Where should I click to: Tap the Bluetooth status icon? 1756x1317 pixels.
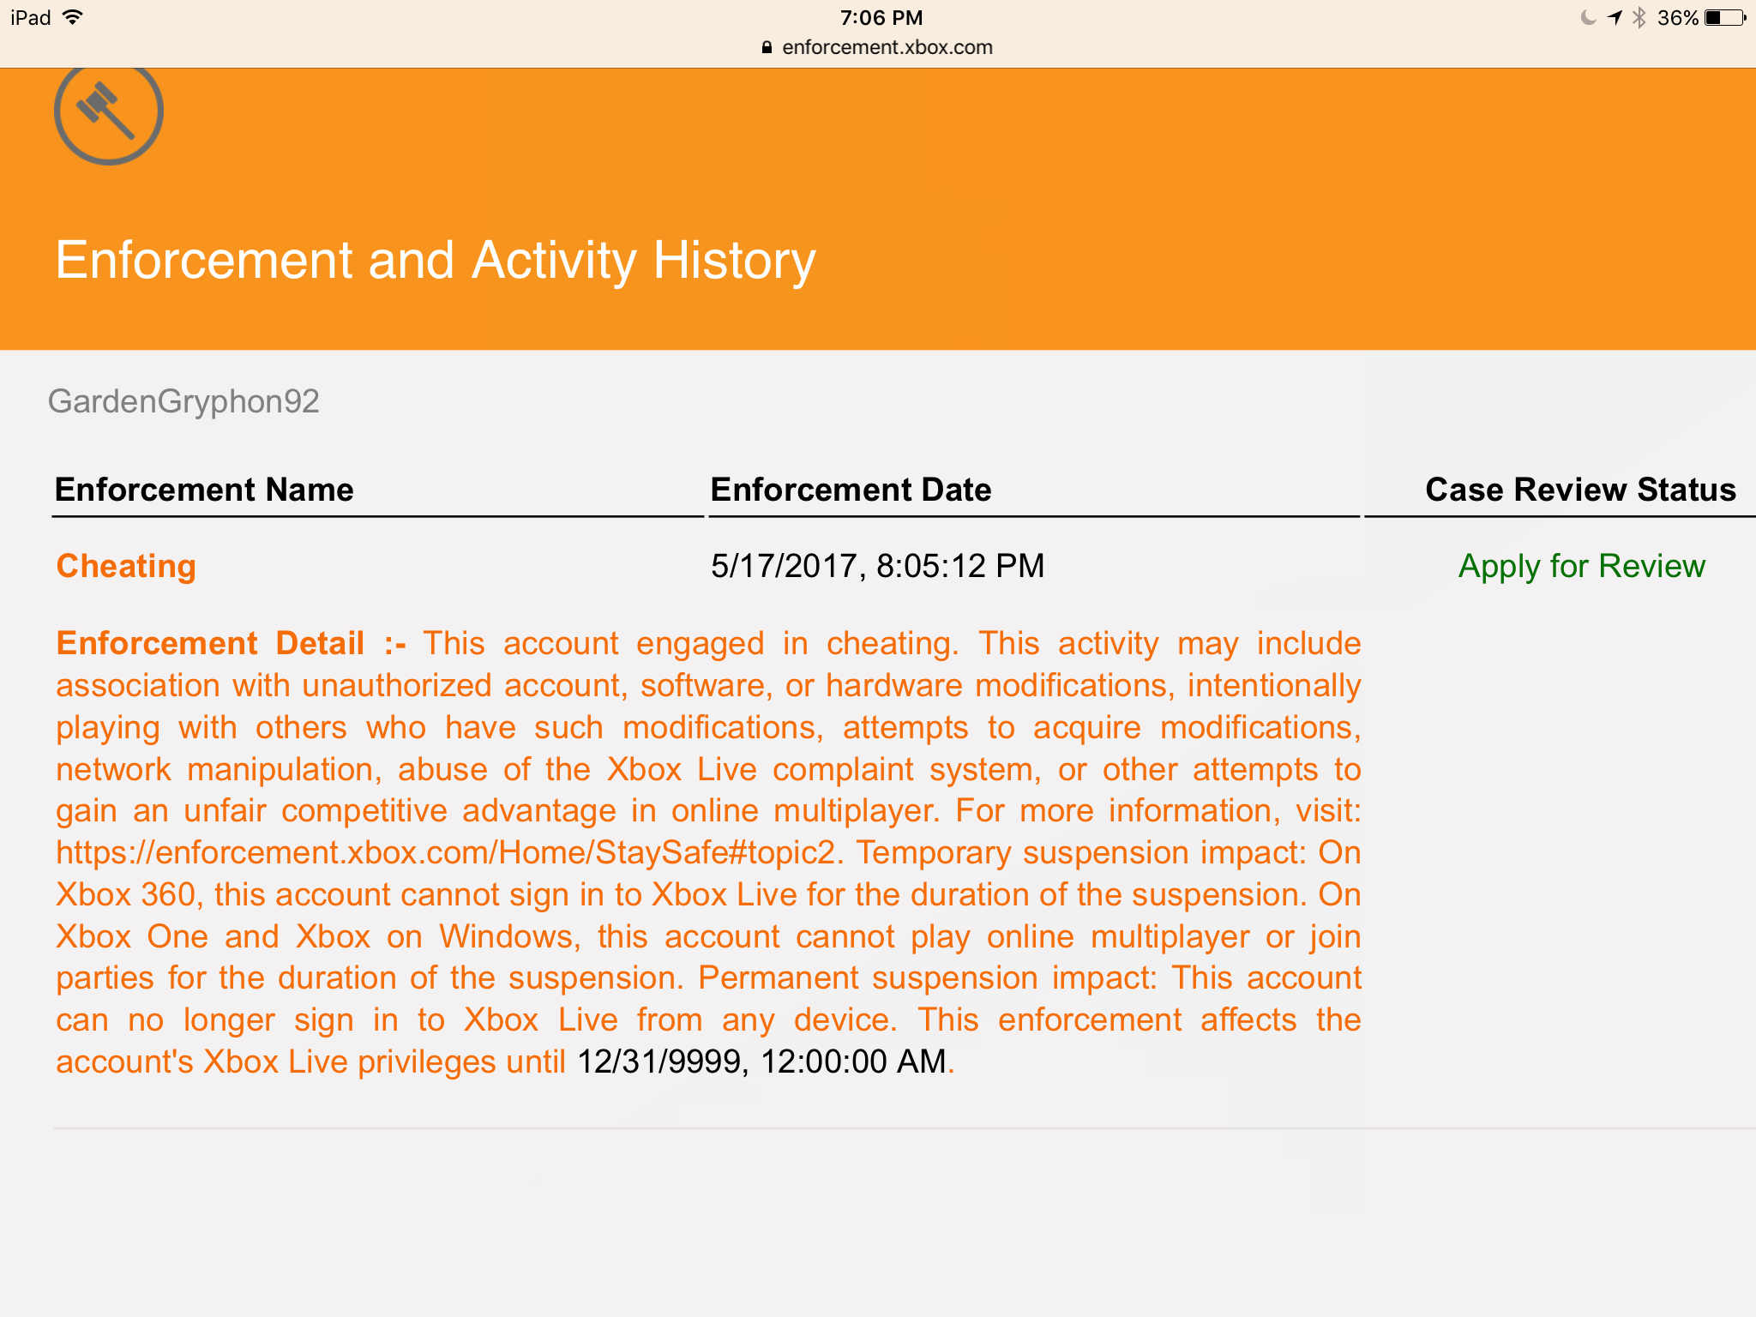point(1639,17)
